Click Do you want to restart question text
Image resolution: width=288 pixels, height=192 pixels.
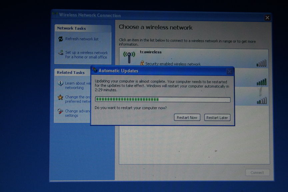tap(131, 108)
